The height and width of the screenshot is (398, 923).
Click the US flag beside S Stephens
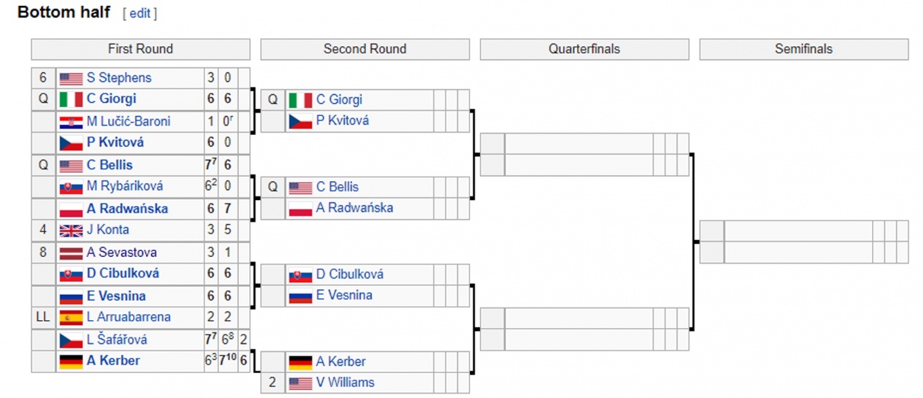[x=71, y=78]
